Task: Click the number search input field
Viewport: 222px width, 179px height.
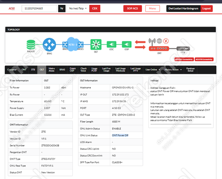Action: click(x=40, y=8)
